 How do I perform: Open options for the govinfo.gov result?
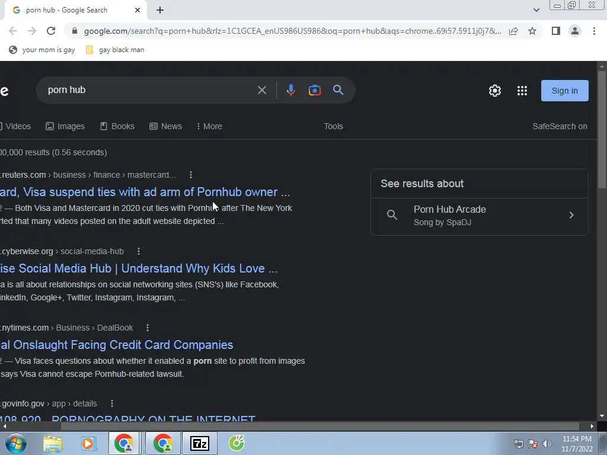click(112, 403)
